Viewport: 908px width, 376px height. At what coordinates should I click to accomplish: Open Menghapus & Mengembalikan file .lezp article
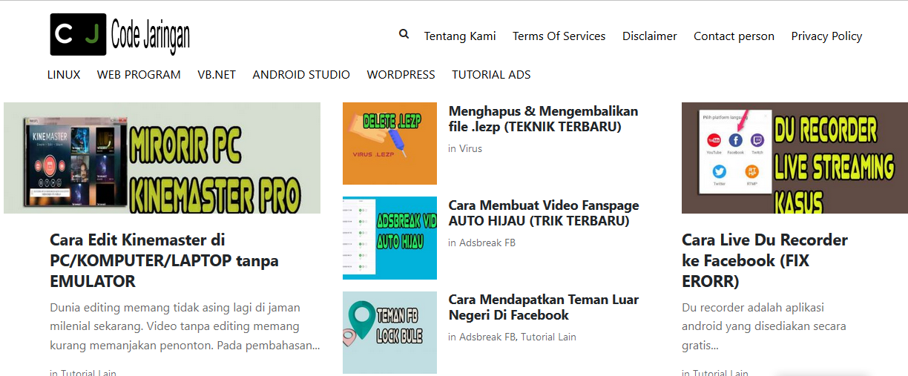pyautogui.click(x=543, y=119)
